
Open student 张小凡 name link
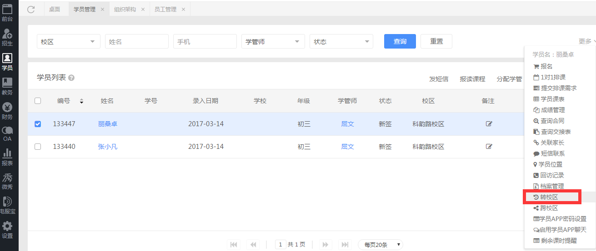108,147
